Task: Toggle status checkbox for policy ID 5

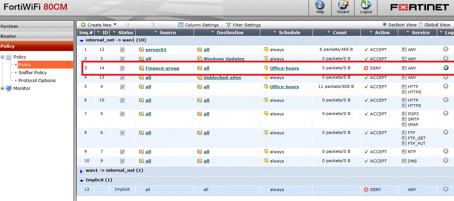Action: pyautogui.click(x=122, y=114)
